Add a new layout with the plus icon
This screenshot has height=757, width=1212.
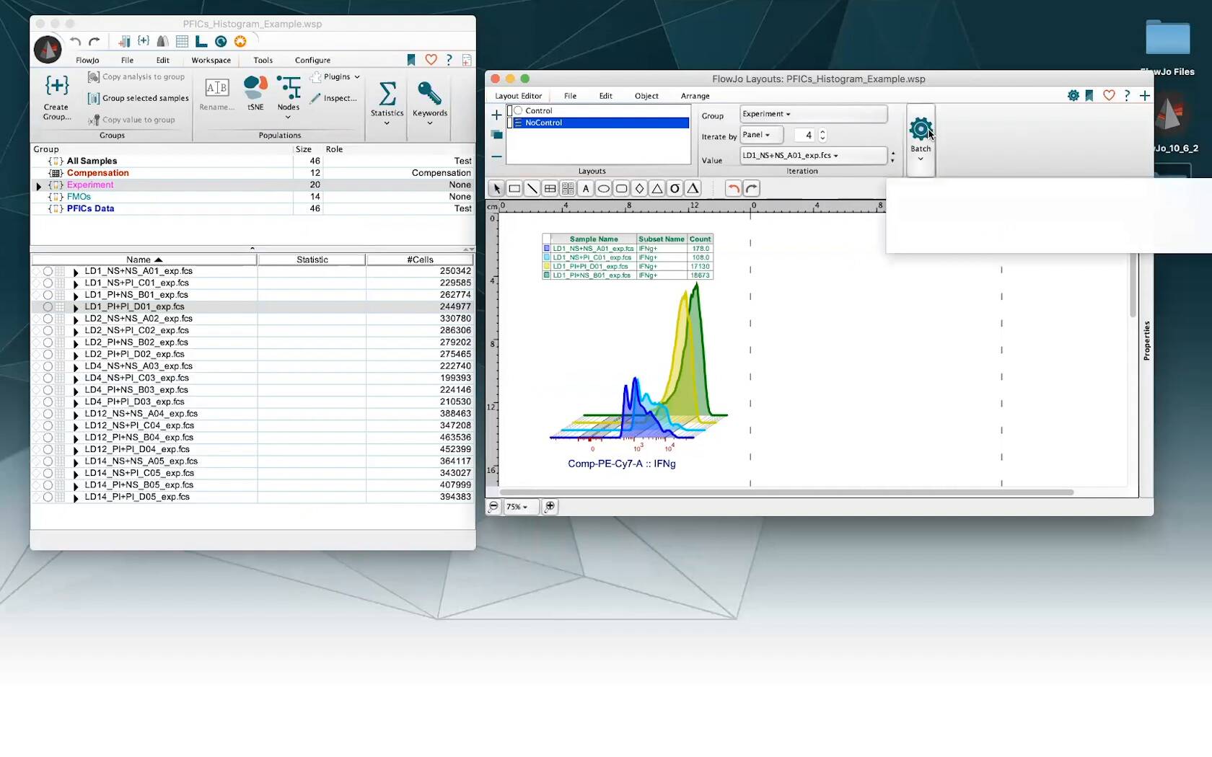click(496, 115)
